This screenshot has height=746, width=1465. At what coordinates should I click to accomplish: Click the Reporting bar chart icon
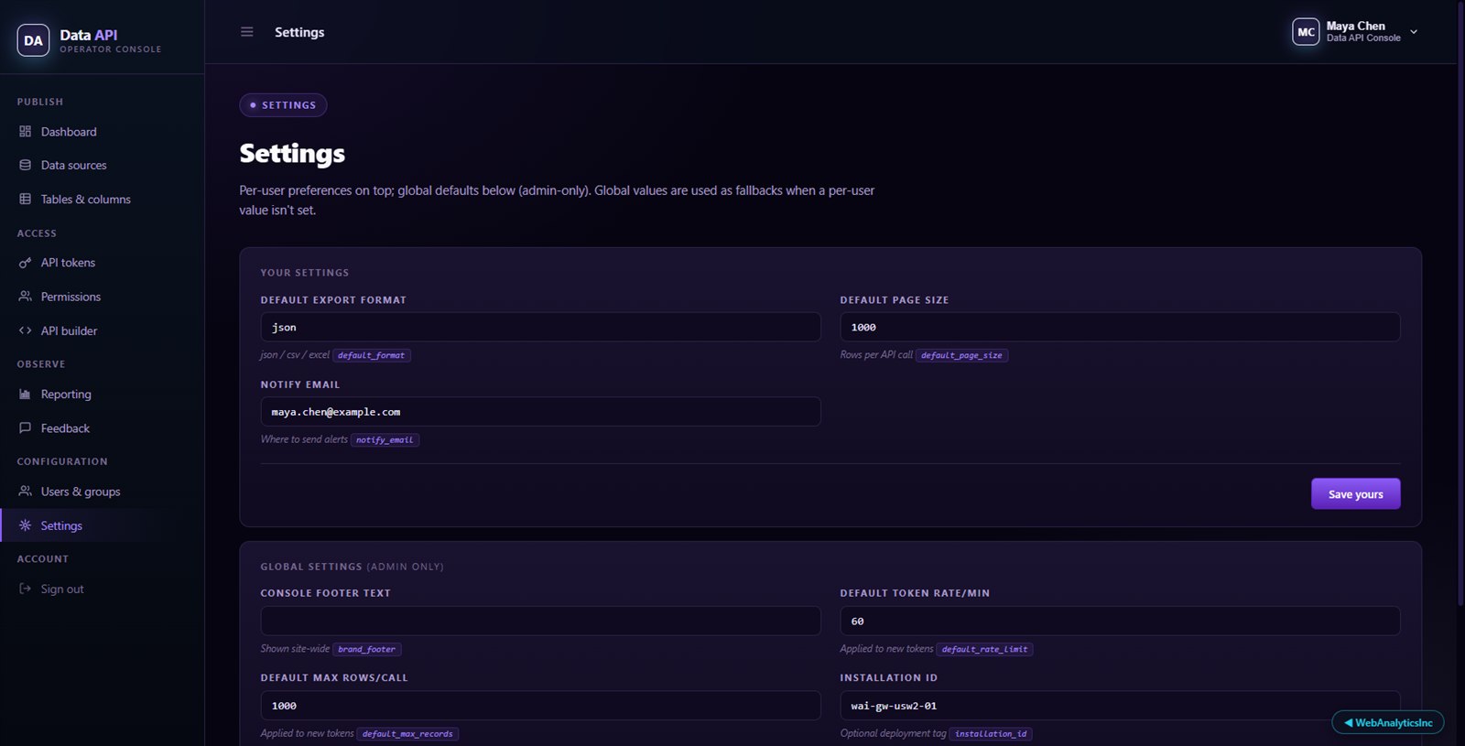25,395
